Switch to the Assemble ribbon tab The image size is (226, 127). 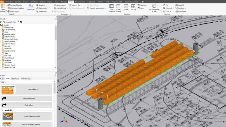click(x=9, y=2)
